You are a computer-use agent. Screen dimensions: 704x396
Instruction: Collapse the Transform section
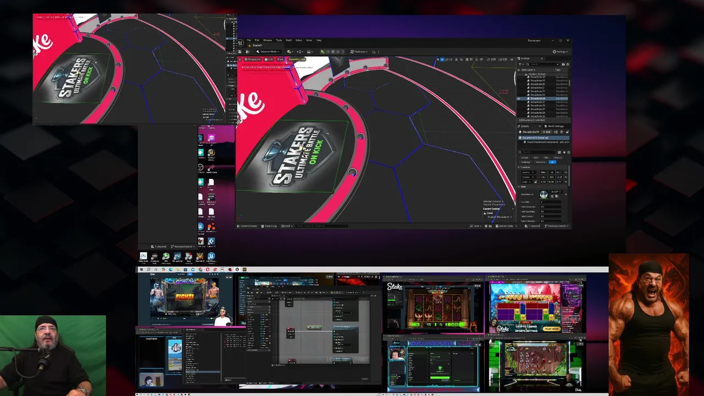coord(519,167)
